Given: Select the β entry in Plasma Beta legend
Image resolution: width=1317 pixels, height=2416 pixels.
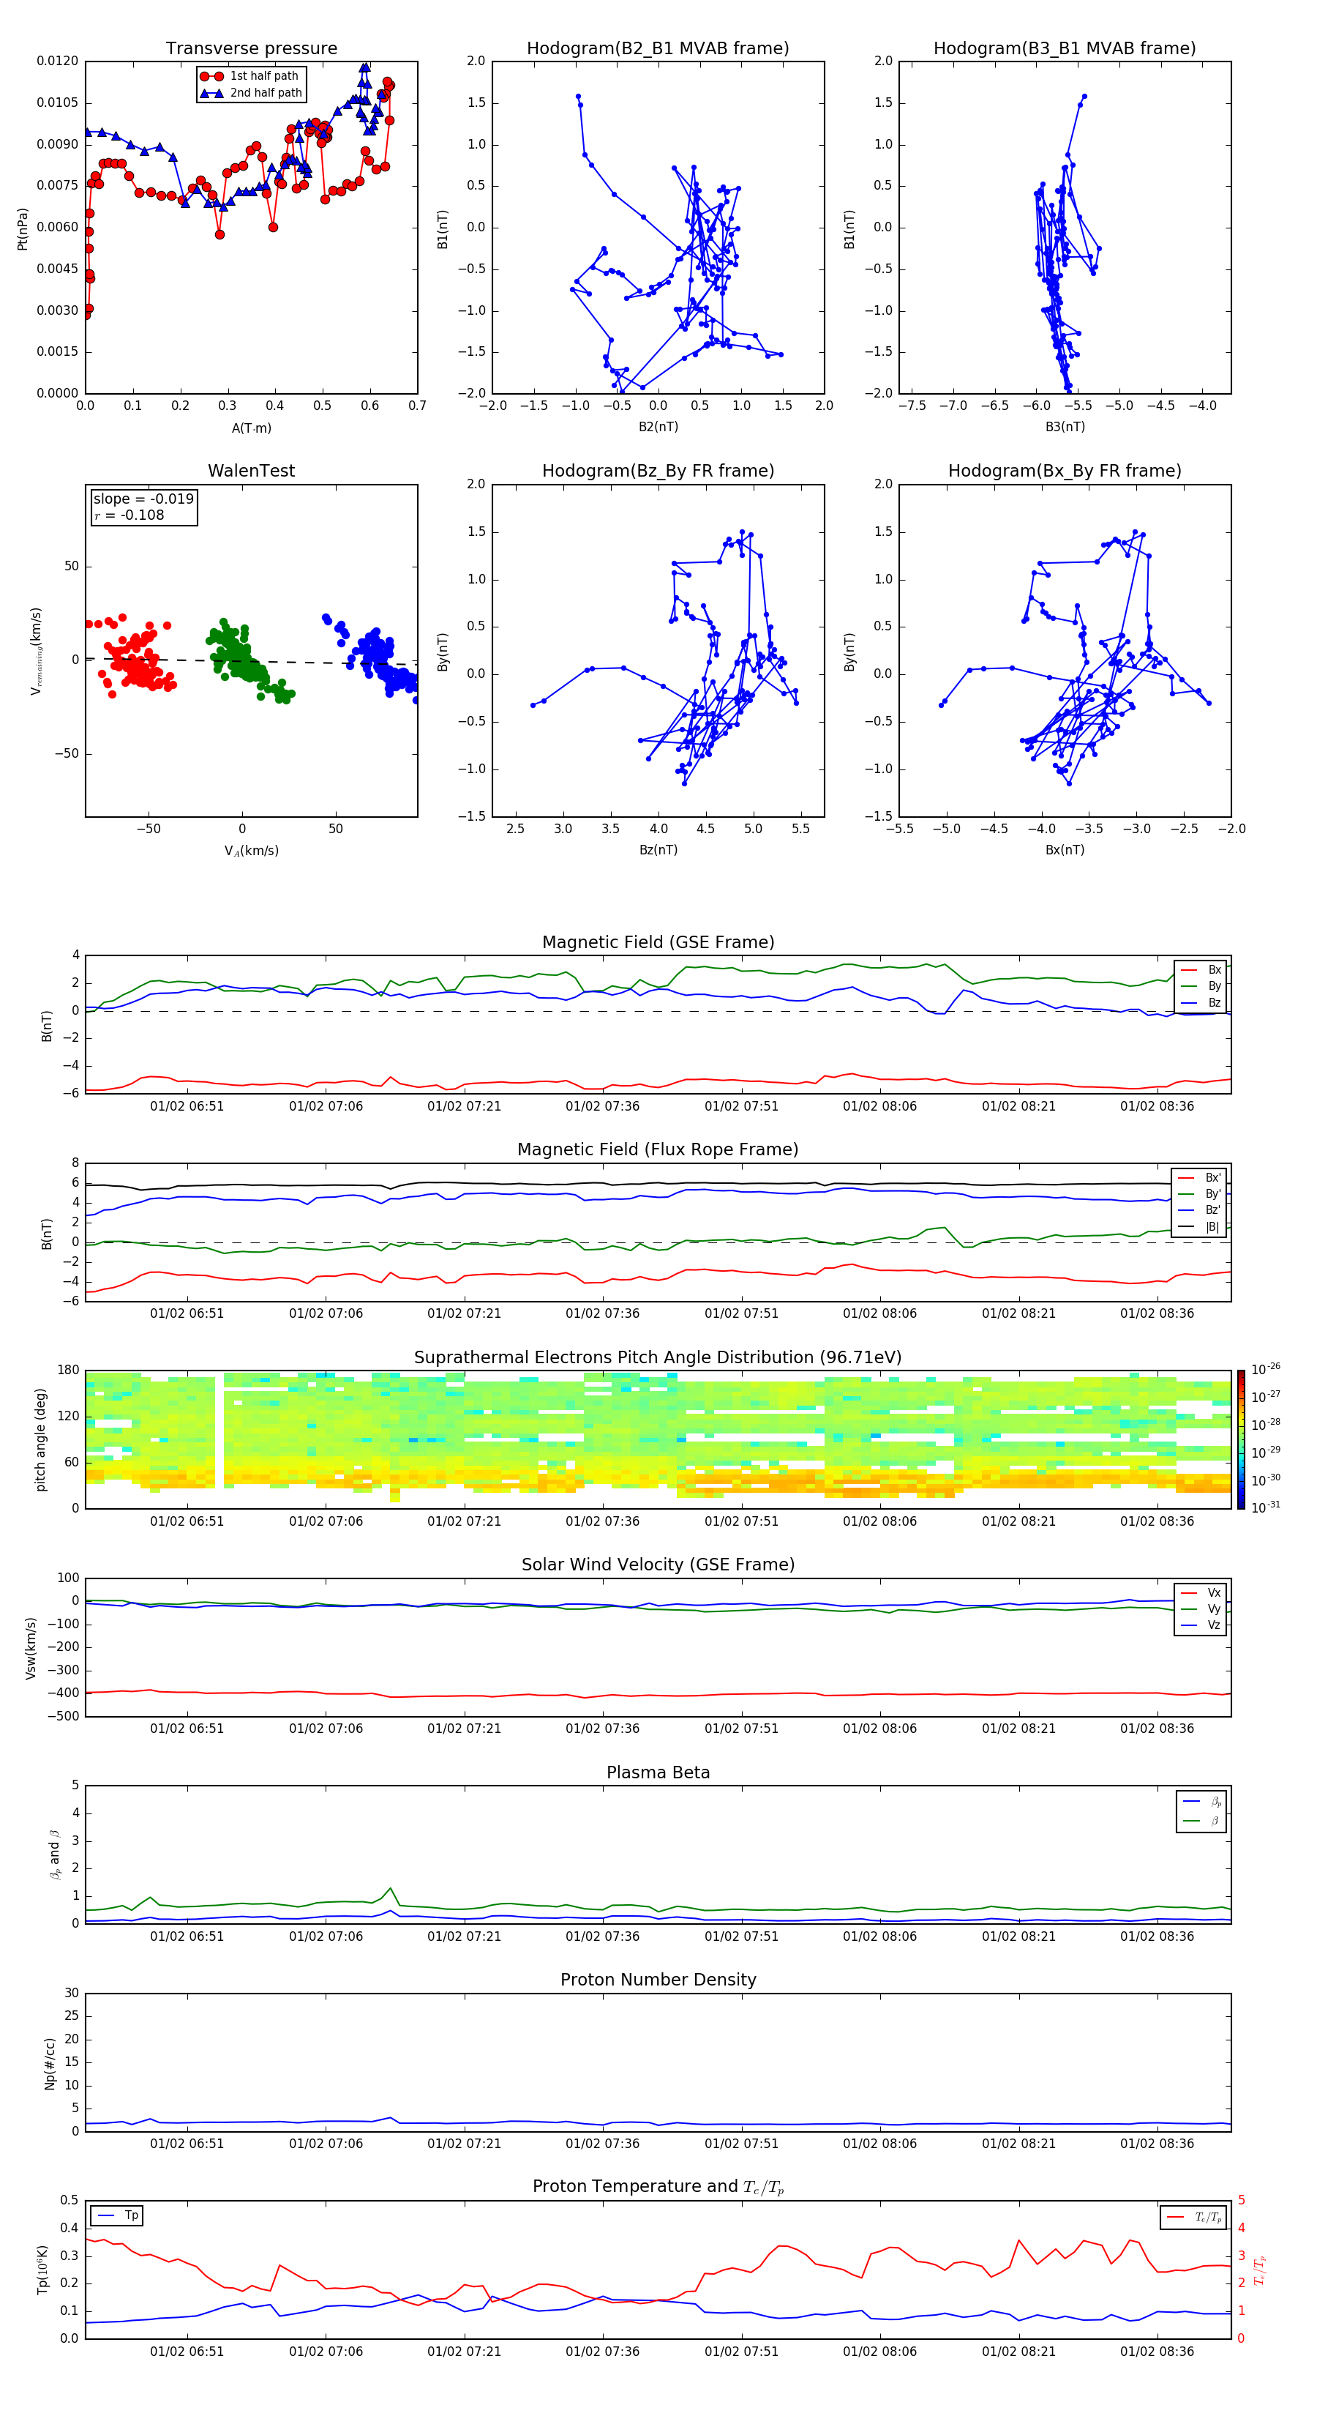Looking at the screenshot, I should tap(1203, 1821).
